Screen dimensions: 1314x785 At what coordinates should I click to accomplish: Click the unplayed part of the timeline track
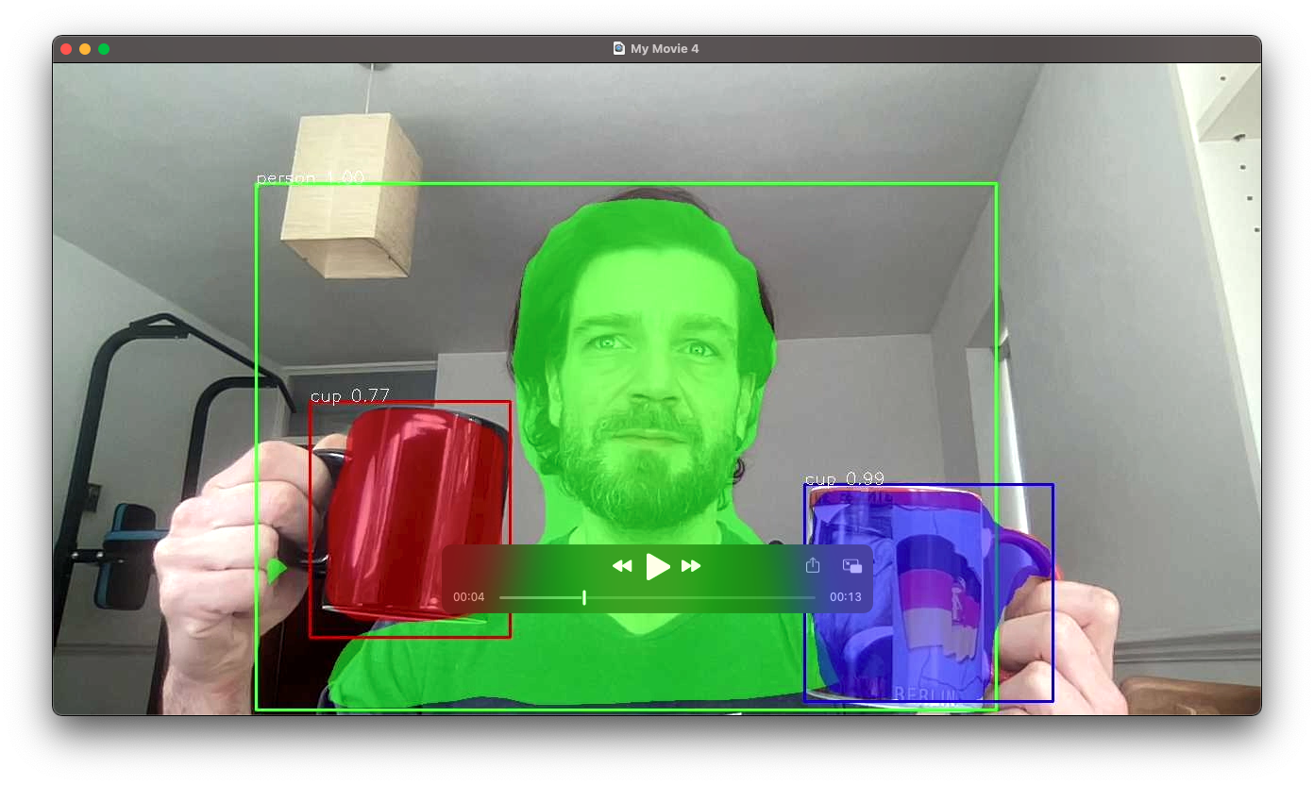tap(699, 597)
